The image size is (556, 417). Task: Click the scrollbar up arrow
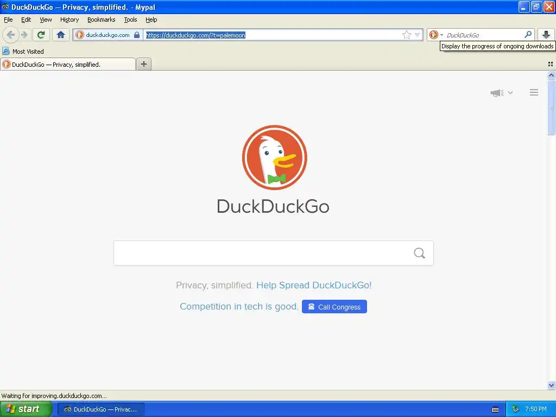[551, 75]
